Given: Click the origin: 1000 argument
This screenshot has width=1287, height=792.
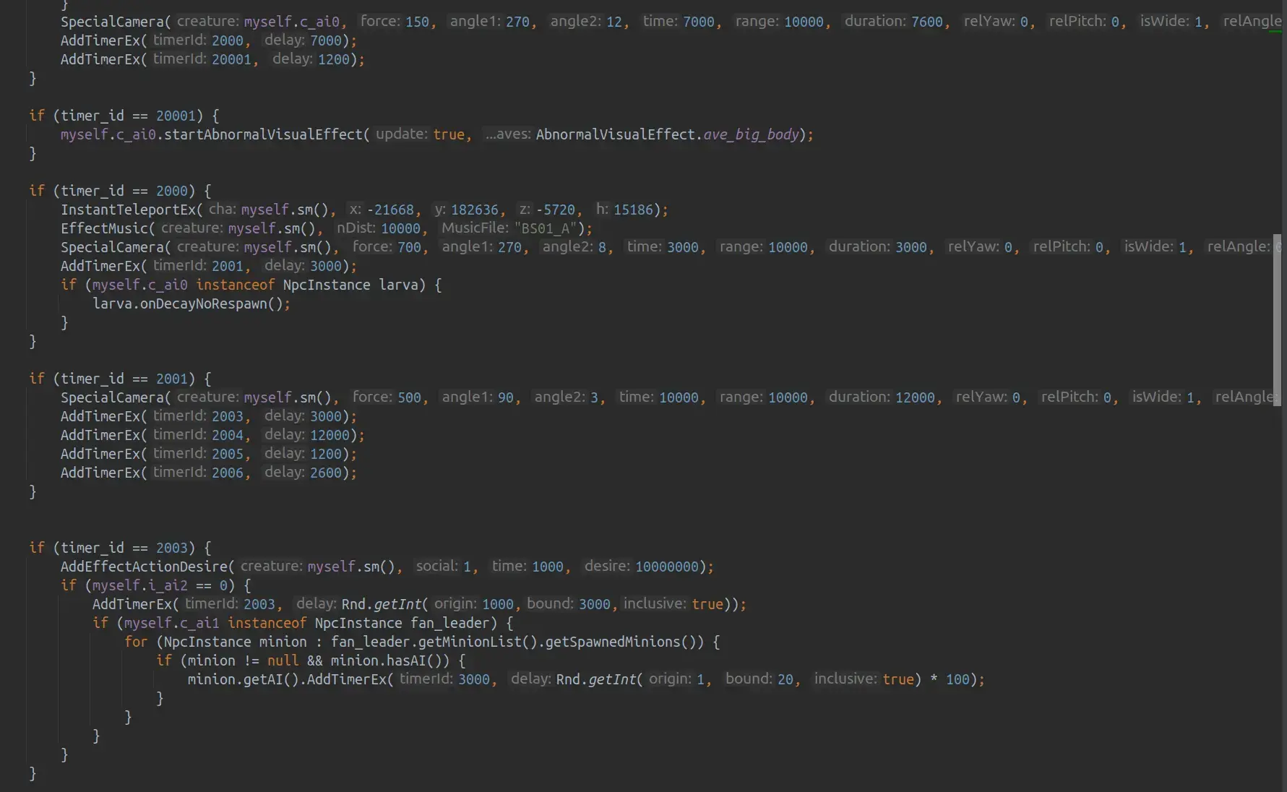Looking at the screenshot, I should (x=474, y=604).
